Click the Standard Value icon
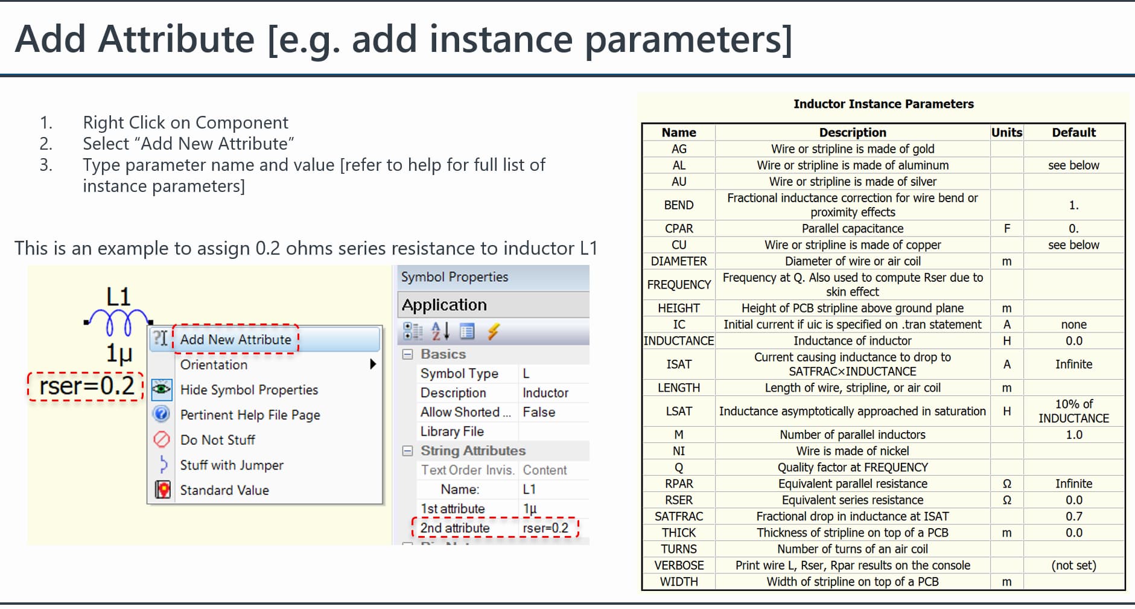Viewport: 1135px width, 609px height. tap(162, 489)
